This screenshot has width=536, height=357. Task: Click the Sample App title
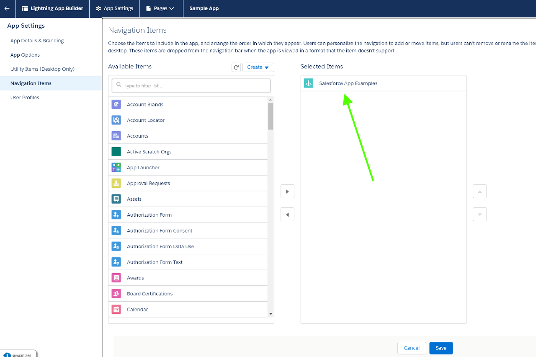pos(204,8)
